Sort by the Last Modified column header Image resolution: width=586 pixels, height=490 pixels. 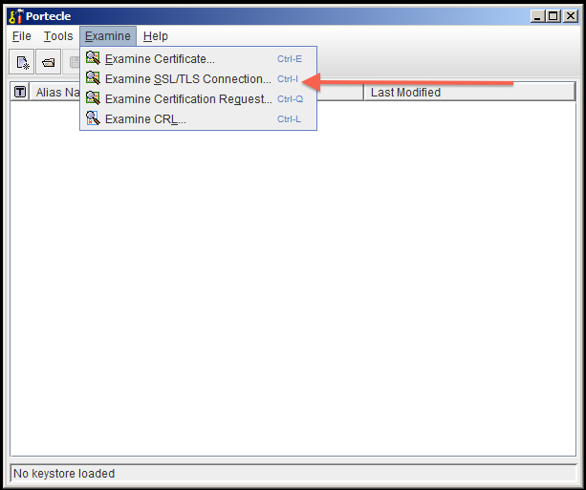[469, 92]
